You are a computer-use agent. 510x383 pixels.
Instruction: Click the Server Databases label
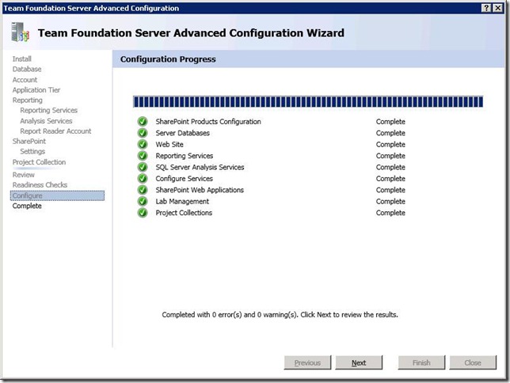point(182,133)
